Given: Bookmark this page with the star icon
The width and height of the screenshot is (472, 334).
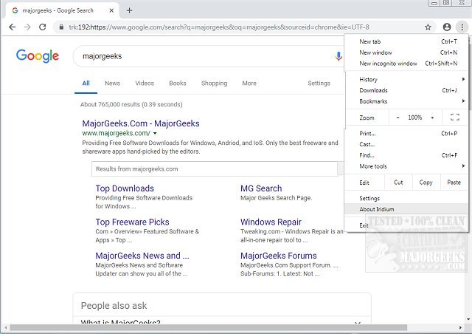Looking at the screenshot, I should point(428,27).
